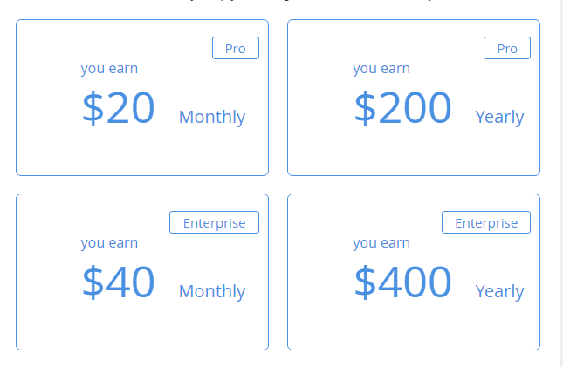Click Monthly label beside $40

coord(212,291)
